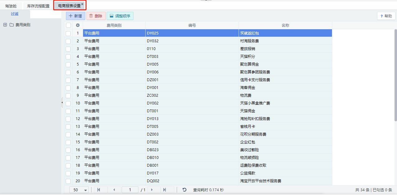
Task: Toggle the select-all header checkbox
Action: [68, 26]
